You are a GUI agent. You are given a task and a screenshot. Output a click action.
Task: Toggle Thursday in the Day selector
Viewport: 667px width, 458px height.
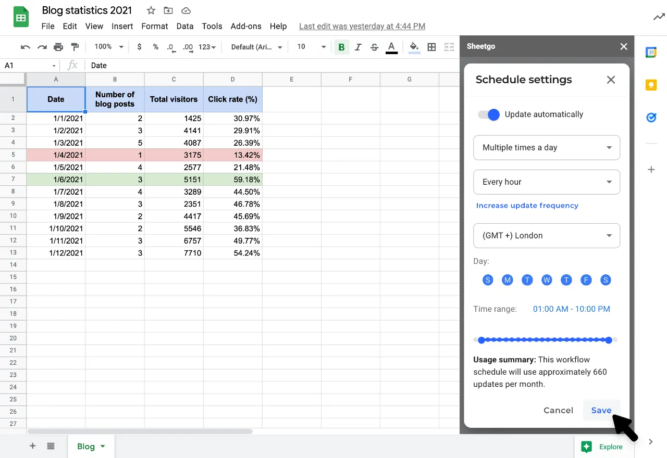566,280
